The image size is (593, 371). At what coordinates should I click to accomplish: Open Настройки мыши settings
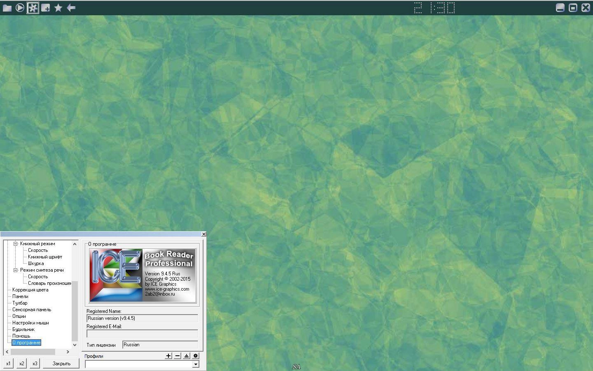tap(30, 323)
